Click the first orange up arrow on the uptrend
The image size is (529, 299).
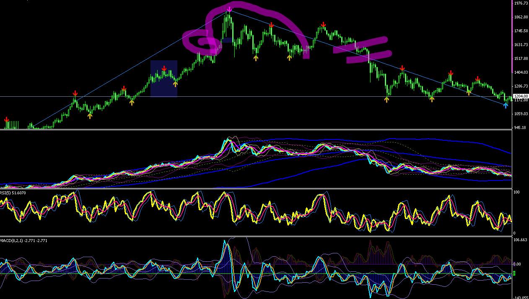click(x=90, y=116)
